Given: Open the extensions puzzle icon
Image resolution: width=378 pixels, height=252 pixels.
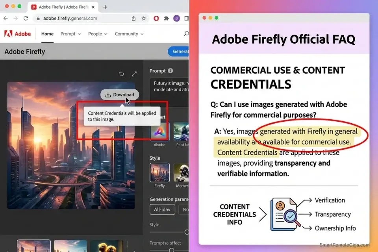Looking at the screenshot, I should pos(166,19).
